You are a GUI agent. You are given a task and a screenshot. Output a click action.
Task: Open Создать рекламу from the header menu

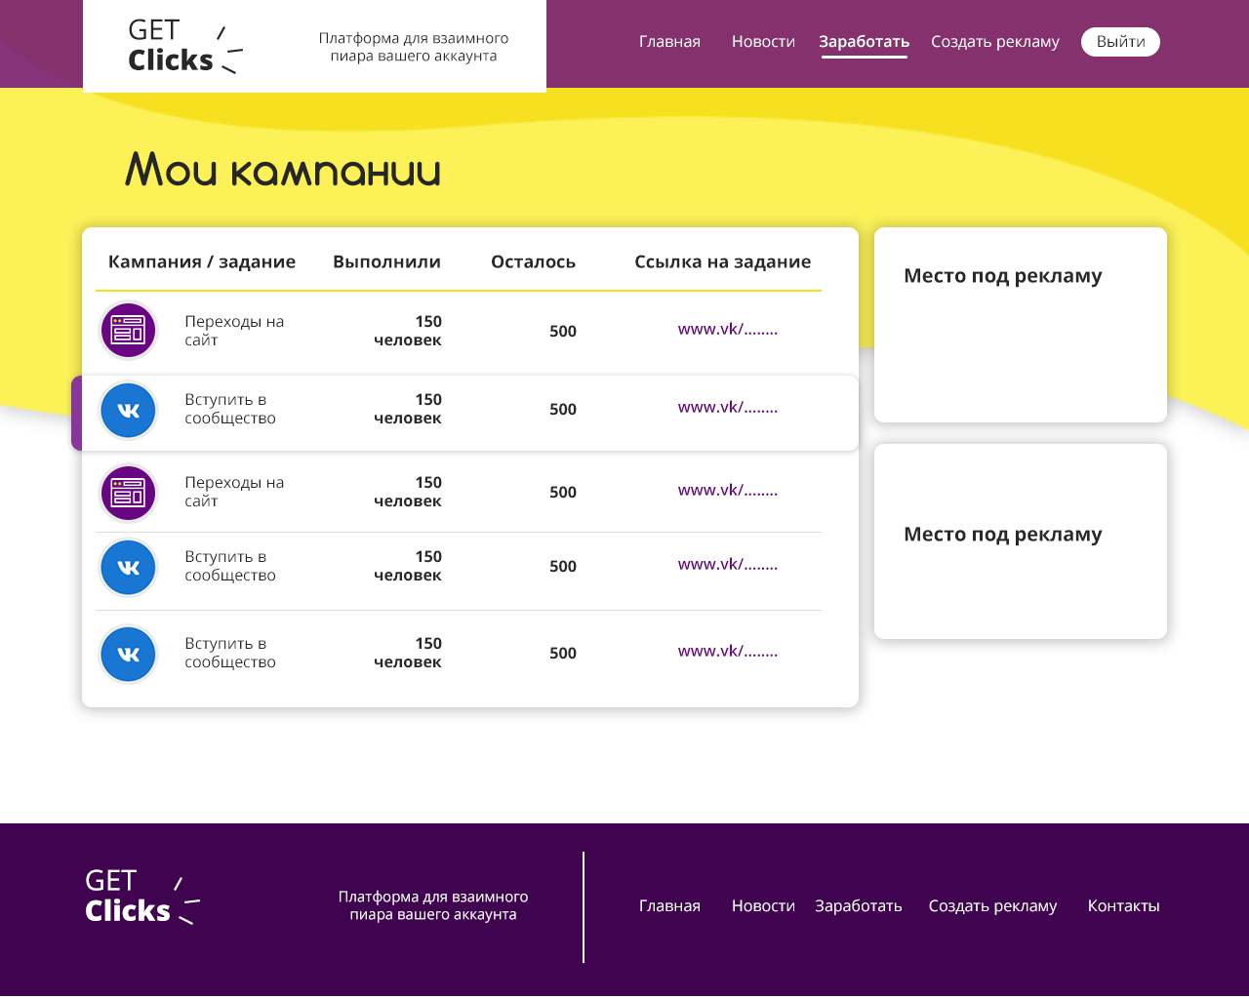click(x=994, y=41)
